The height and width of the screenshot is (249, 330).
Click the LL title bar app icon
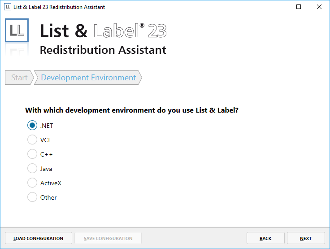[x=8, y=7]
